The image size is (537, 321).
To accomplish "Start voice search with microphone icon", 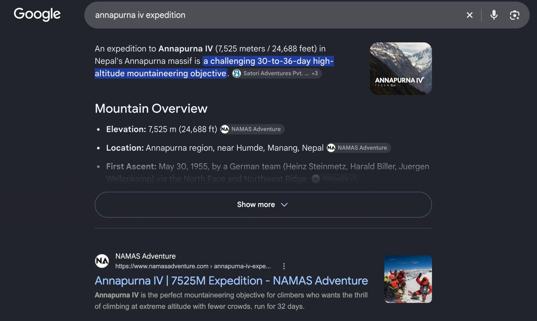I will pyautogui.click(x=494, y=15).
